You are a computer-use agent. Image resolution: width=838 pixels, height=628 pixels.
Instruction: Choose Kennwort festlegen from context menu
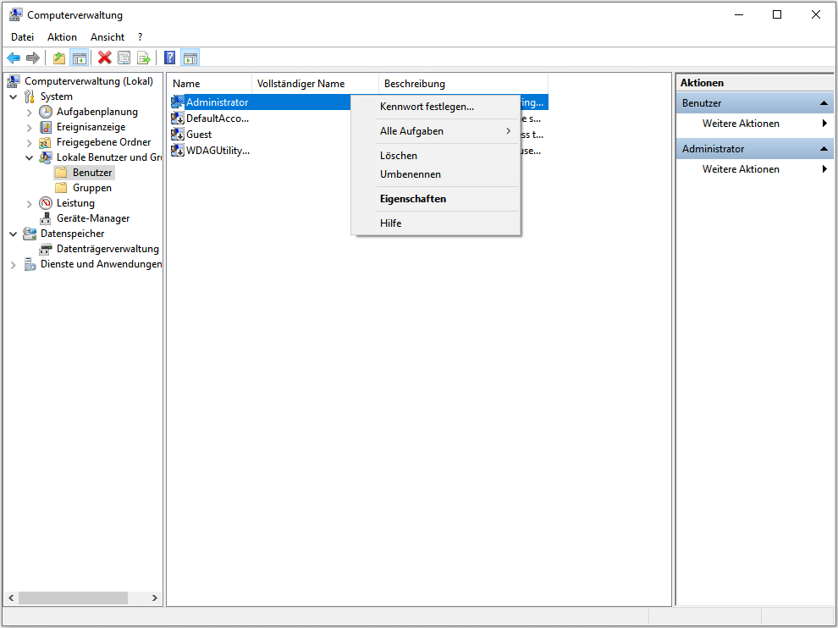[427, 107]
